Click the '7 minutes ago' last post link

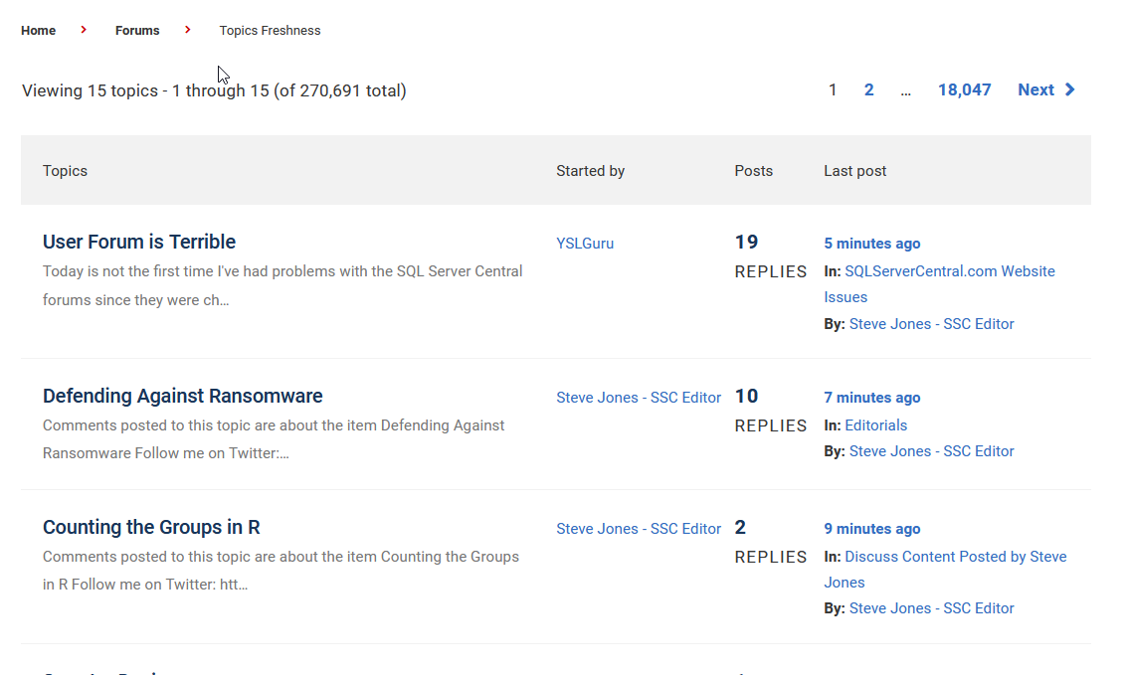coord(871,398)
